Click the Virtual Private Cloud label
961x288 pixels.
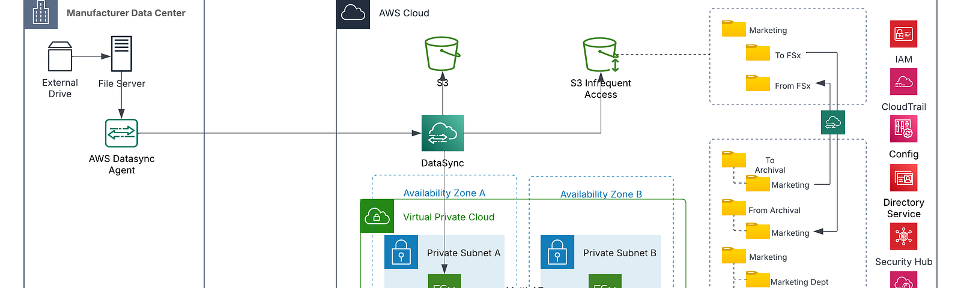[449, 217]
